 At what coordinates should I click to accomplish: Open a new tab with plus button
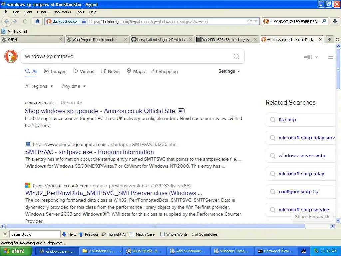[329, 39]
